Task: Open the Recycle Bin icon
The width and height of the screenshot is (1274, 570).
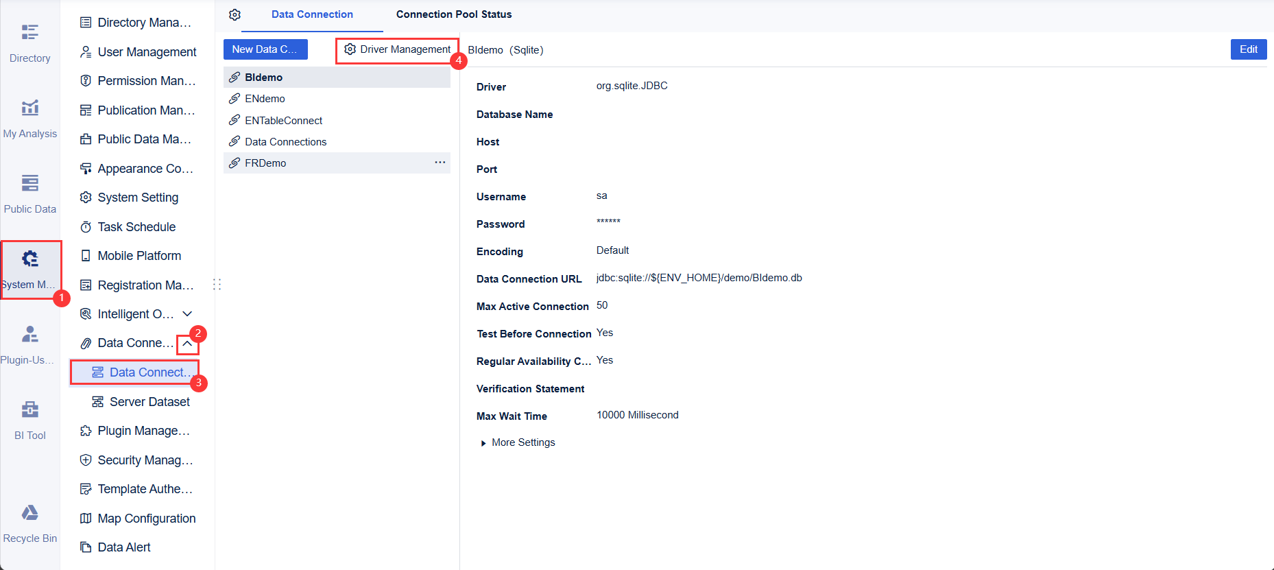Action: (x=30, y=512)
